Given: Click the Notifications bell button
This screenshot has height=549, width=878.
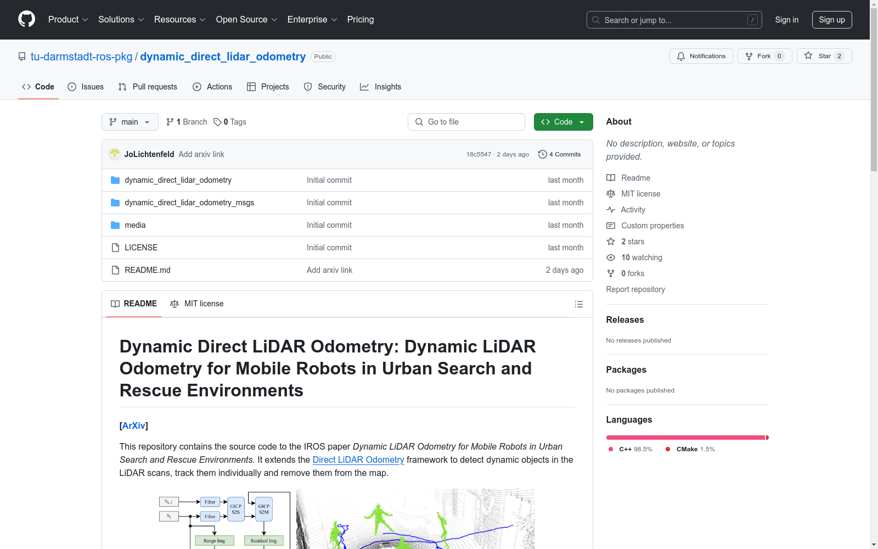Looking at the screenshot, I should pos(701,56).
